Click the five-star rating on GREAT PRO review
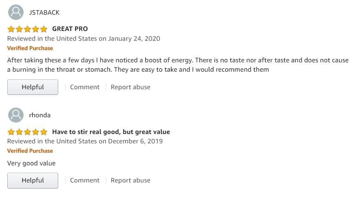 click(27, 29)
